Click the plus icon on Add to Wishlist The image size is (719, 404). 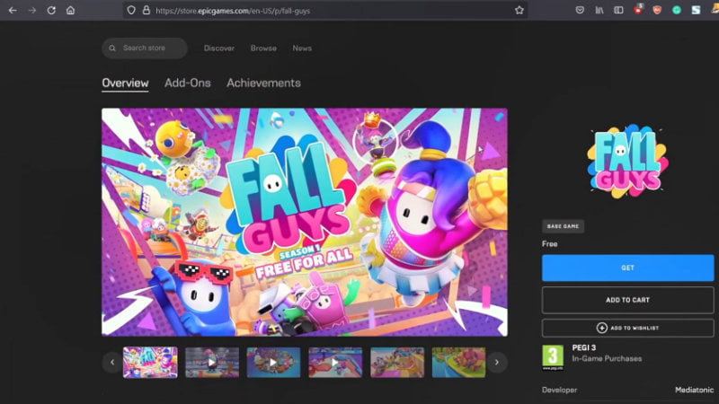601,328
